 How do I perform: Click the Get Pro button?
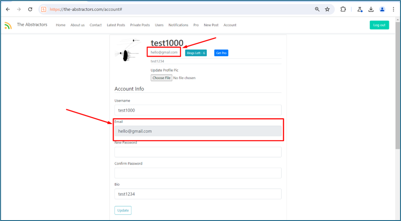click(x=221, y=53)
